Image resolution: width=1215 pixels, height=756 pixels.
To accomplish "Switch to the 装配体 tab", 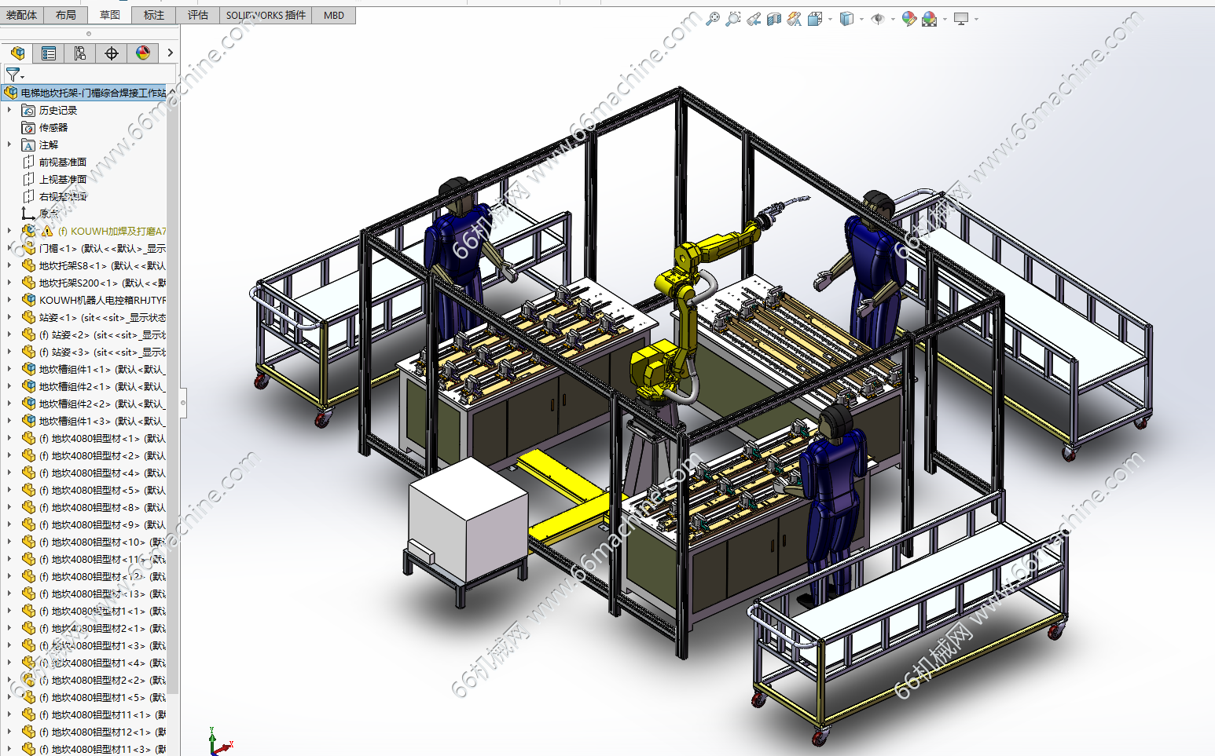I will coord(21,15).
